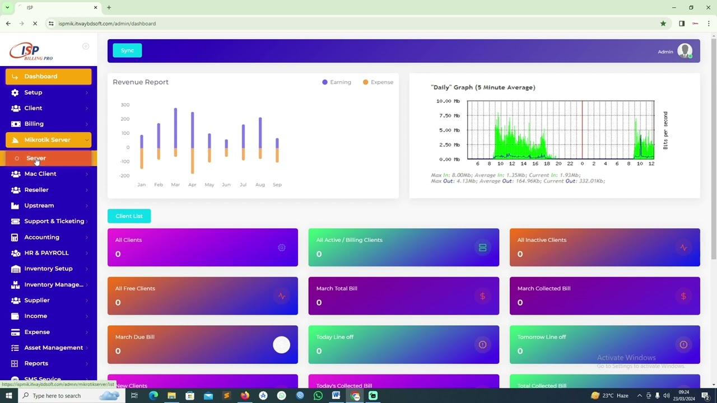Viewport: 717px width, 403px height.
Task: Click the Admin username text
Action: (x=665, y=51)
